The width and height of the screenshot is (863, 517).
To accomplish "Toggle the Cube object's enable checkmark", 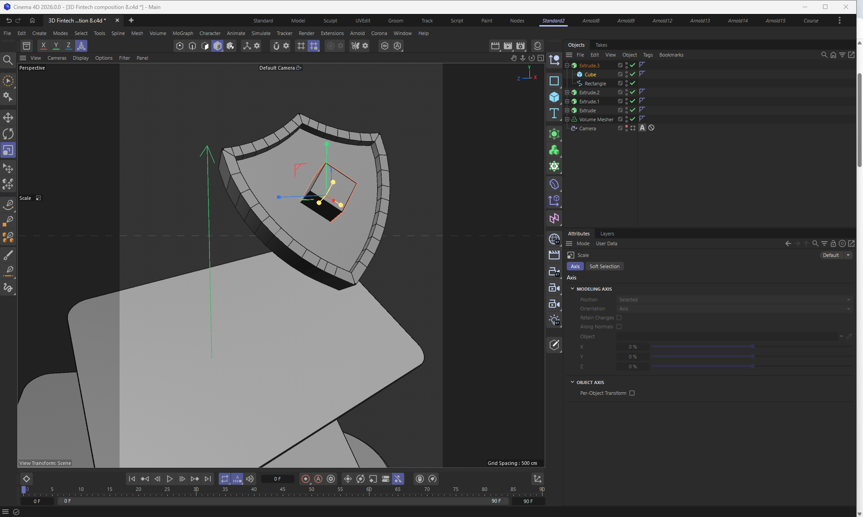I will point(632,75).
